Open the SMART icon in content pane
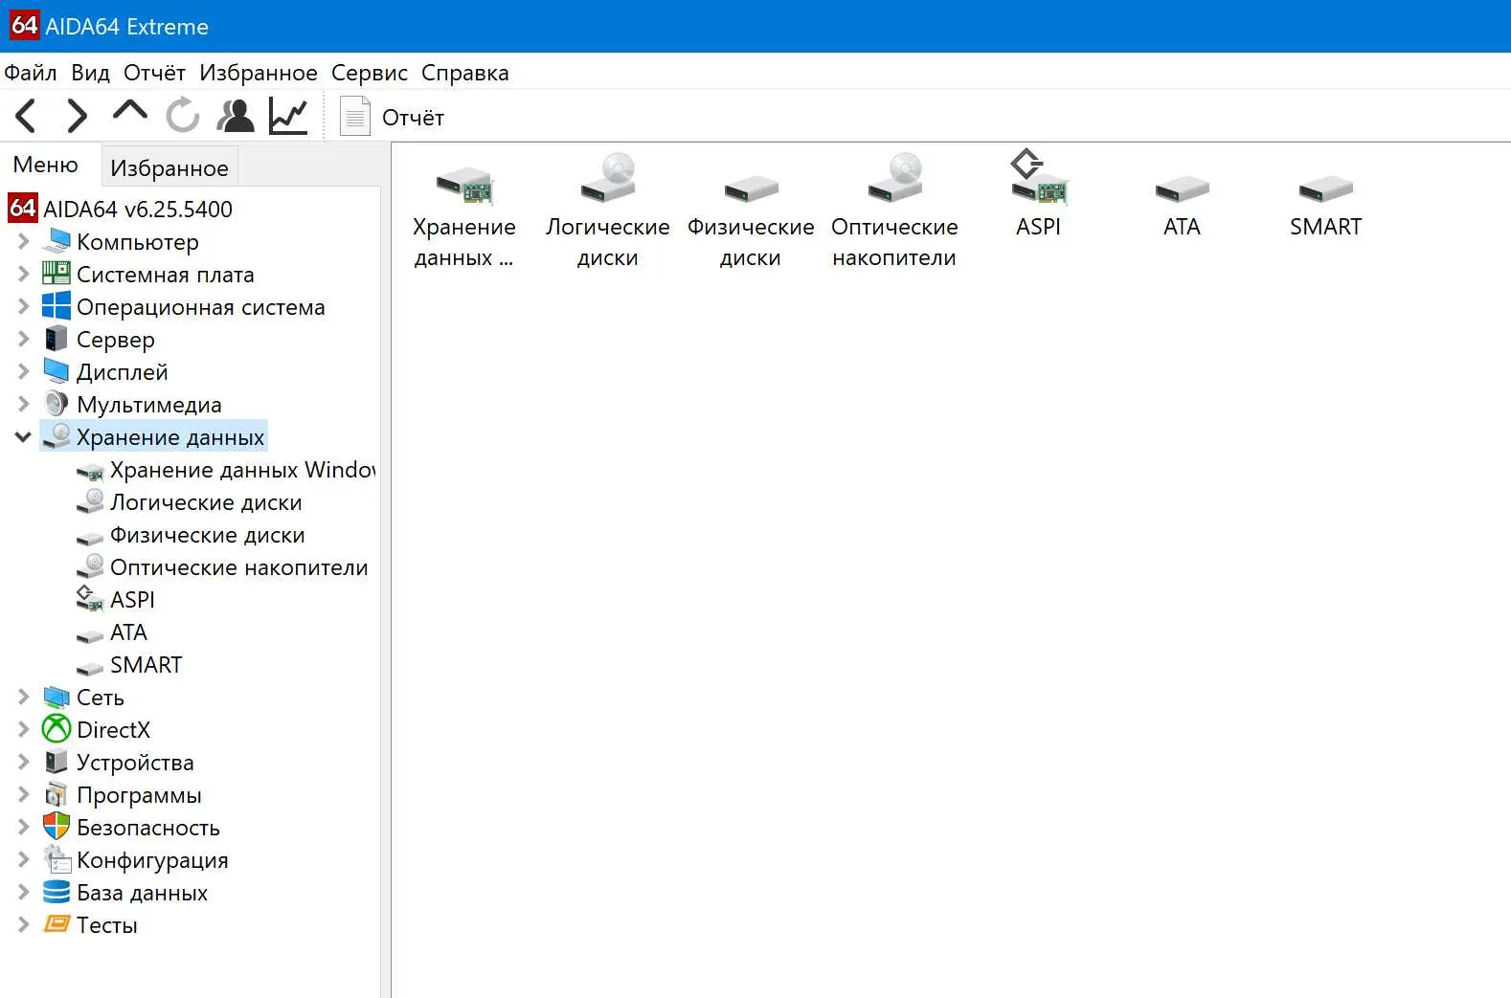 1325,206
